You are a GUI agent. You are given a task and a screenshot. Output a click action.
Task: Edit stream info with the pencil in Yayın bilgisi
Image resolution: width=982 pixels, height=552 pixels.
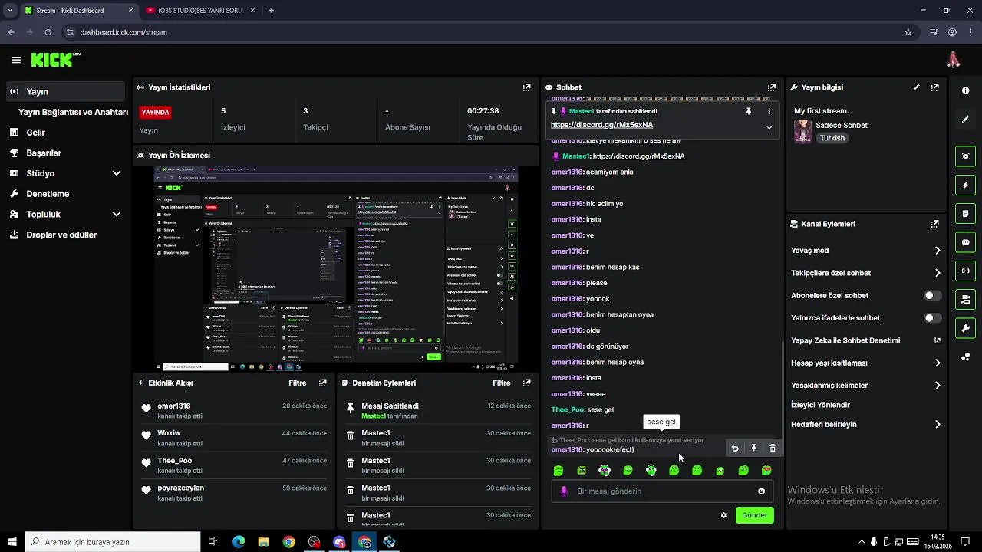click(916, 87)
